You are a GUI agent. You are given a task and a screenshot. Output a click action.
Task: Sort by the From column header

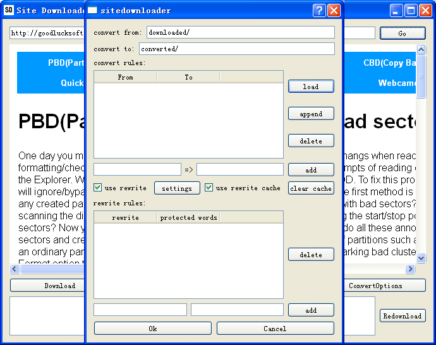click(x=125, y=77)
